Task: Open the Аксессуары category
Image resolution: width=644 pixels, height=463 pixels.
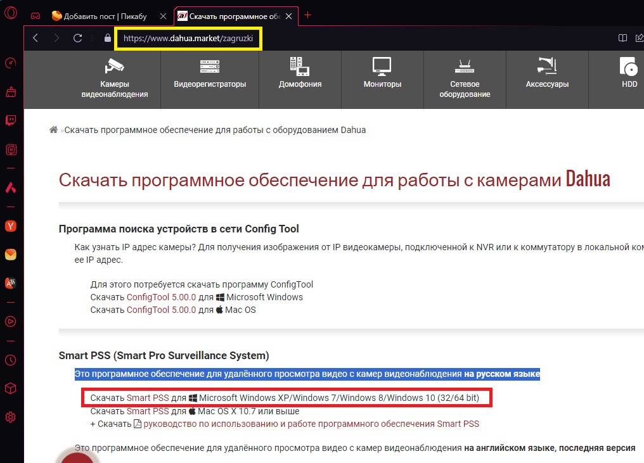Action: tap(548, 79)
